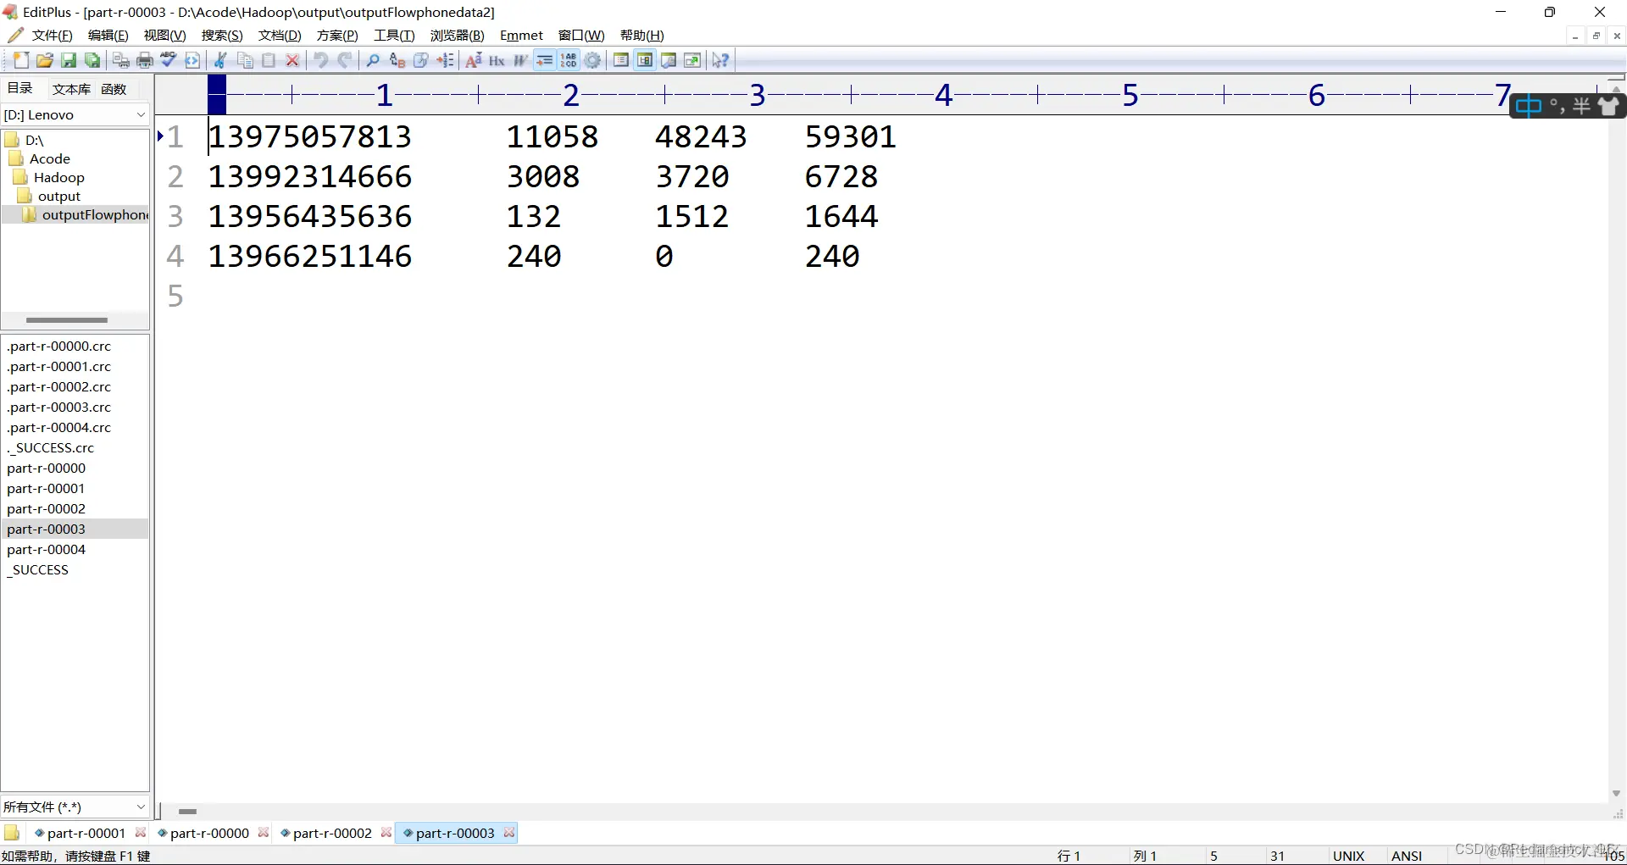
Task: Click the Paste clipboard icon
Action: click(269, 60)
